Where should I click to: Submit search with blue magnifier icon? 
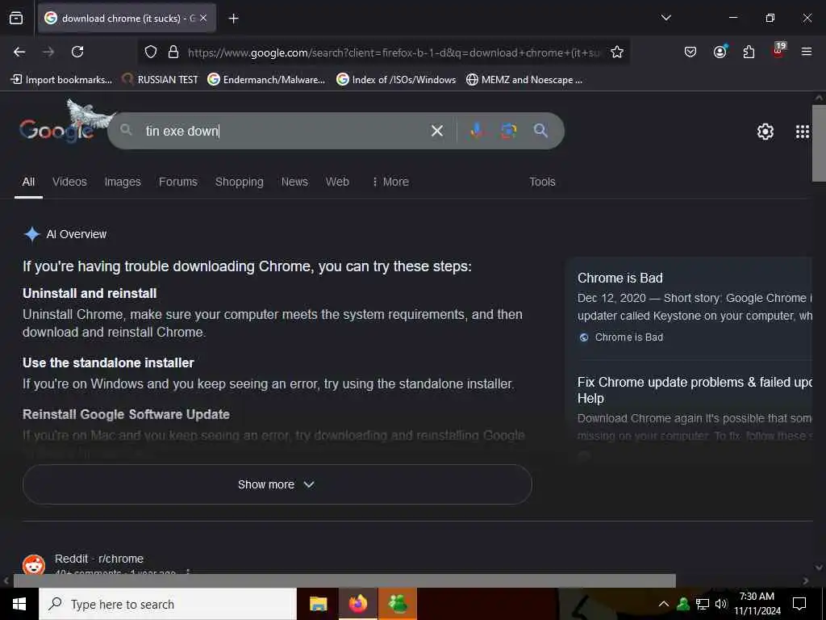(540, 130)
